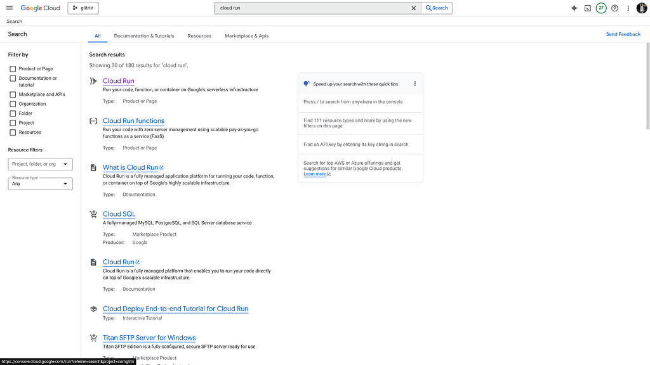Check the Folder filter
Viewport: 650px width, 365px height.
[x=13, y=113]
